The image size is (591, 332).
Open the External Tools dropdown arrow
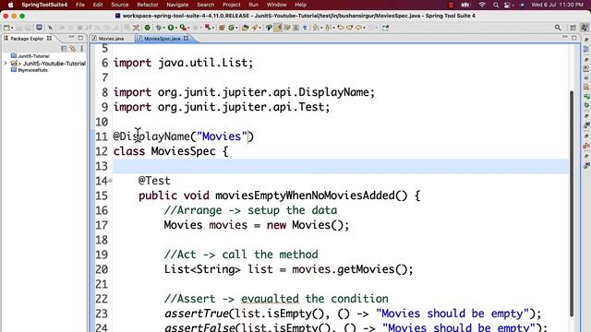point(188,28)
